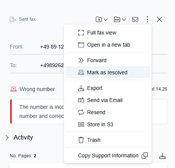Choose Full fax view from menu
This screenshot has width=175, height=168.
point(108,33)
